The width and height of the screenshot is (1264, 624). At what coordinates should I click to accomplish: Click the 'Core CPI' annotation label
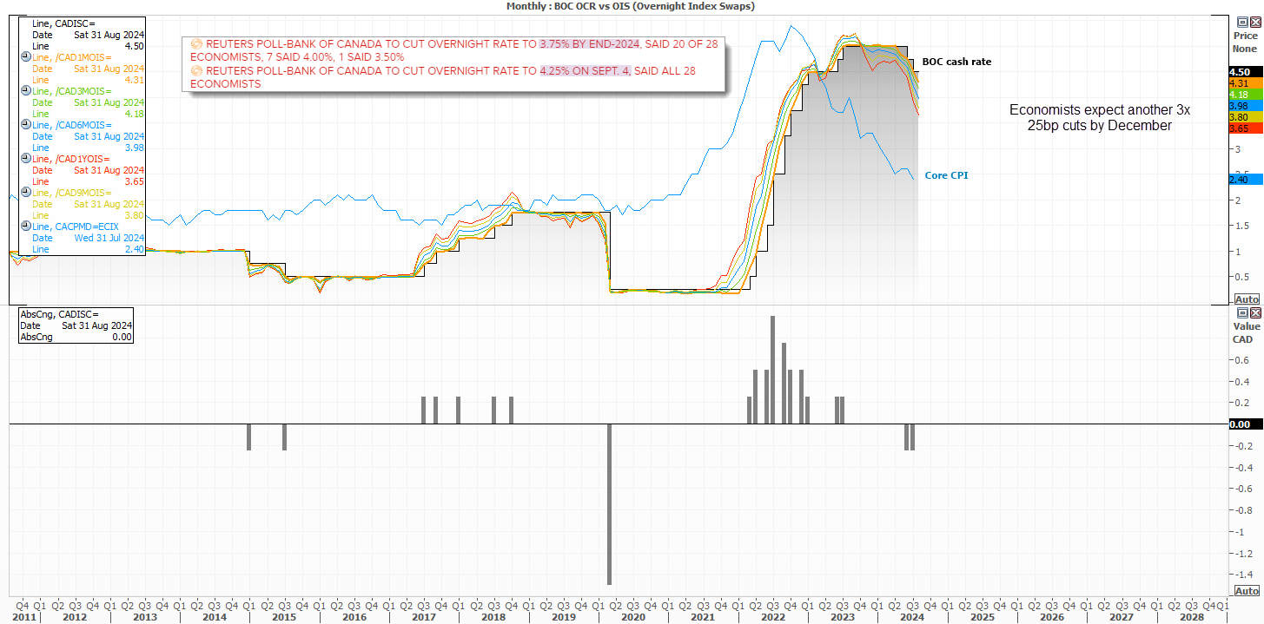click(x=946, y=175)
